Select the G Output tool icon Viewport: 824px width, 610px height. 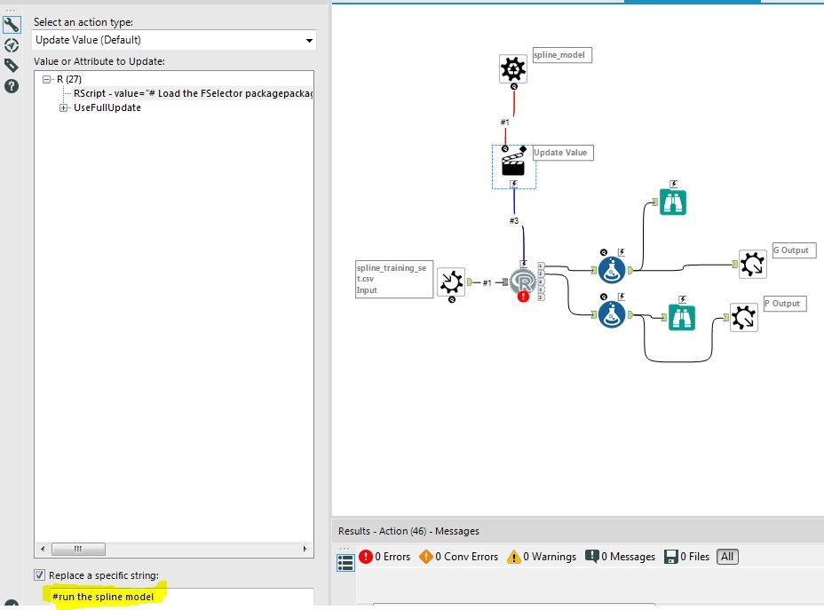[753, 265]
